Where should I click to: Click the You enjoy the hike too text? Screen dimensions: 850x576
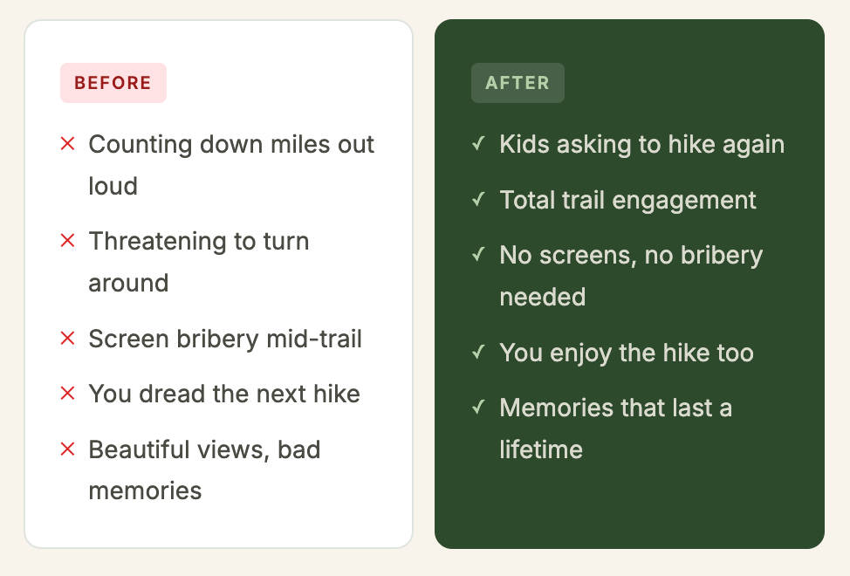click(626, 353)
